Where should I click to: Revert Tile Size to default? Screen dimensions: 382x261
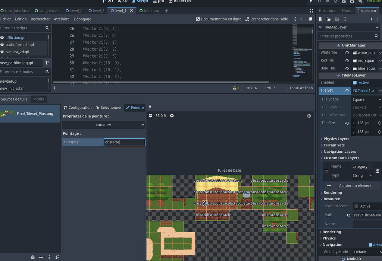347,123
